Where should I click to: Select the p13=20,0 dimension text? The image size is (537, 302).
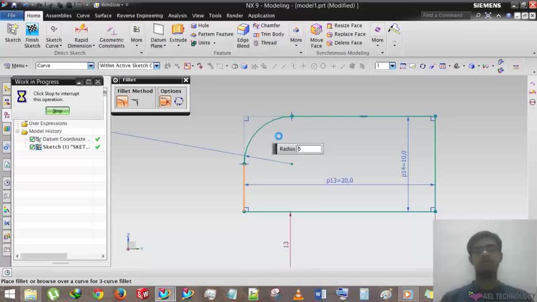tap(340, 180)
